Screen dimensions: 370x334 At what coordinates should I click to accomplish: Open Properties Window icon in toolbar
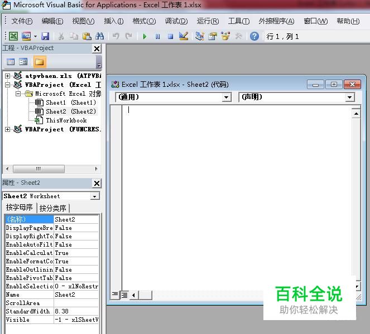[x=213, y=36]
